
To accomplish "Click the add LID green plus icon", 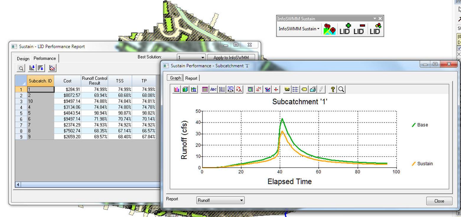I will coord(345,29).
